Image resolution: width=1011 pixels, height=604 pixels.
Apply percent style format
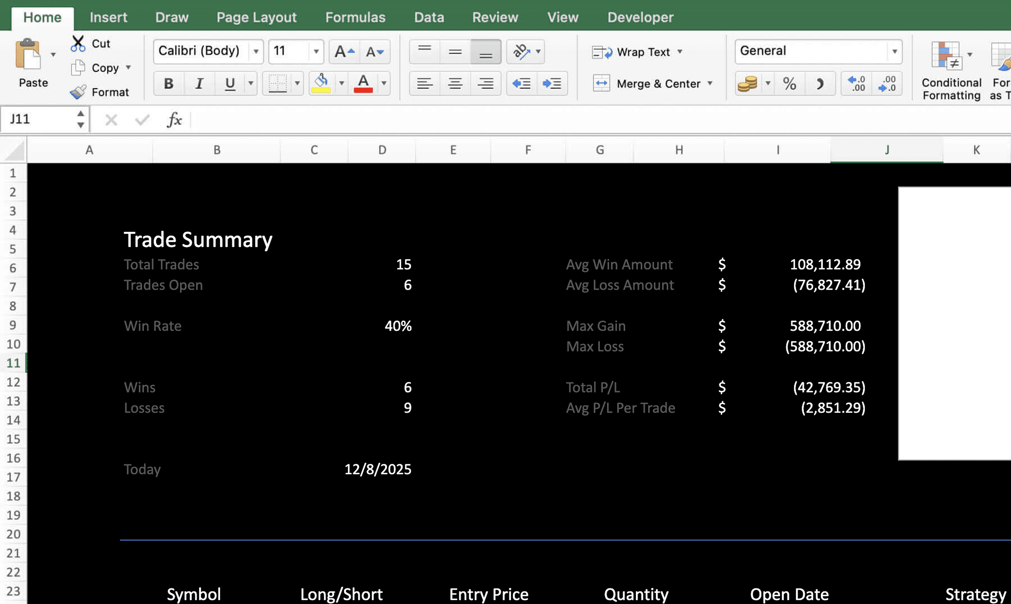(x=789, y=84)
